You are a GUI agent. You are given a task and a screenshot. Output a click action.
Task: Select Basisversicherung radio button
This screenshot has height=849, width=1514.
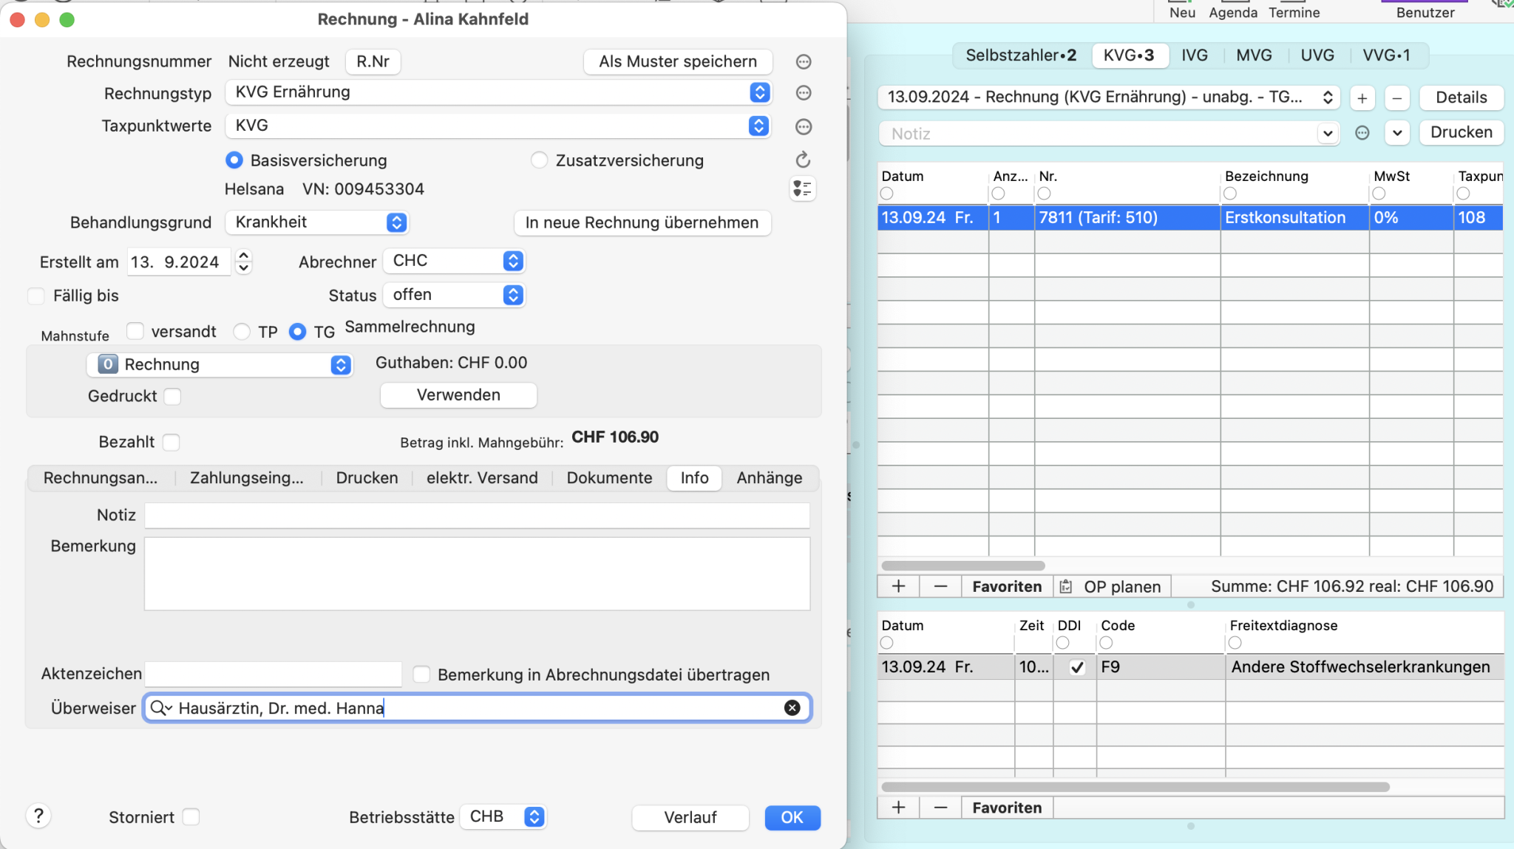click(234, 160)
